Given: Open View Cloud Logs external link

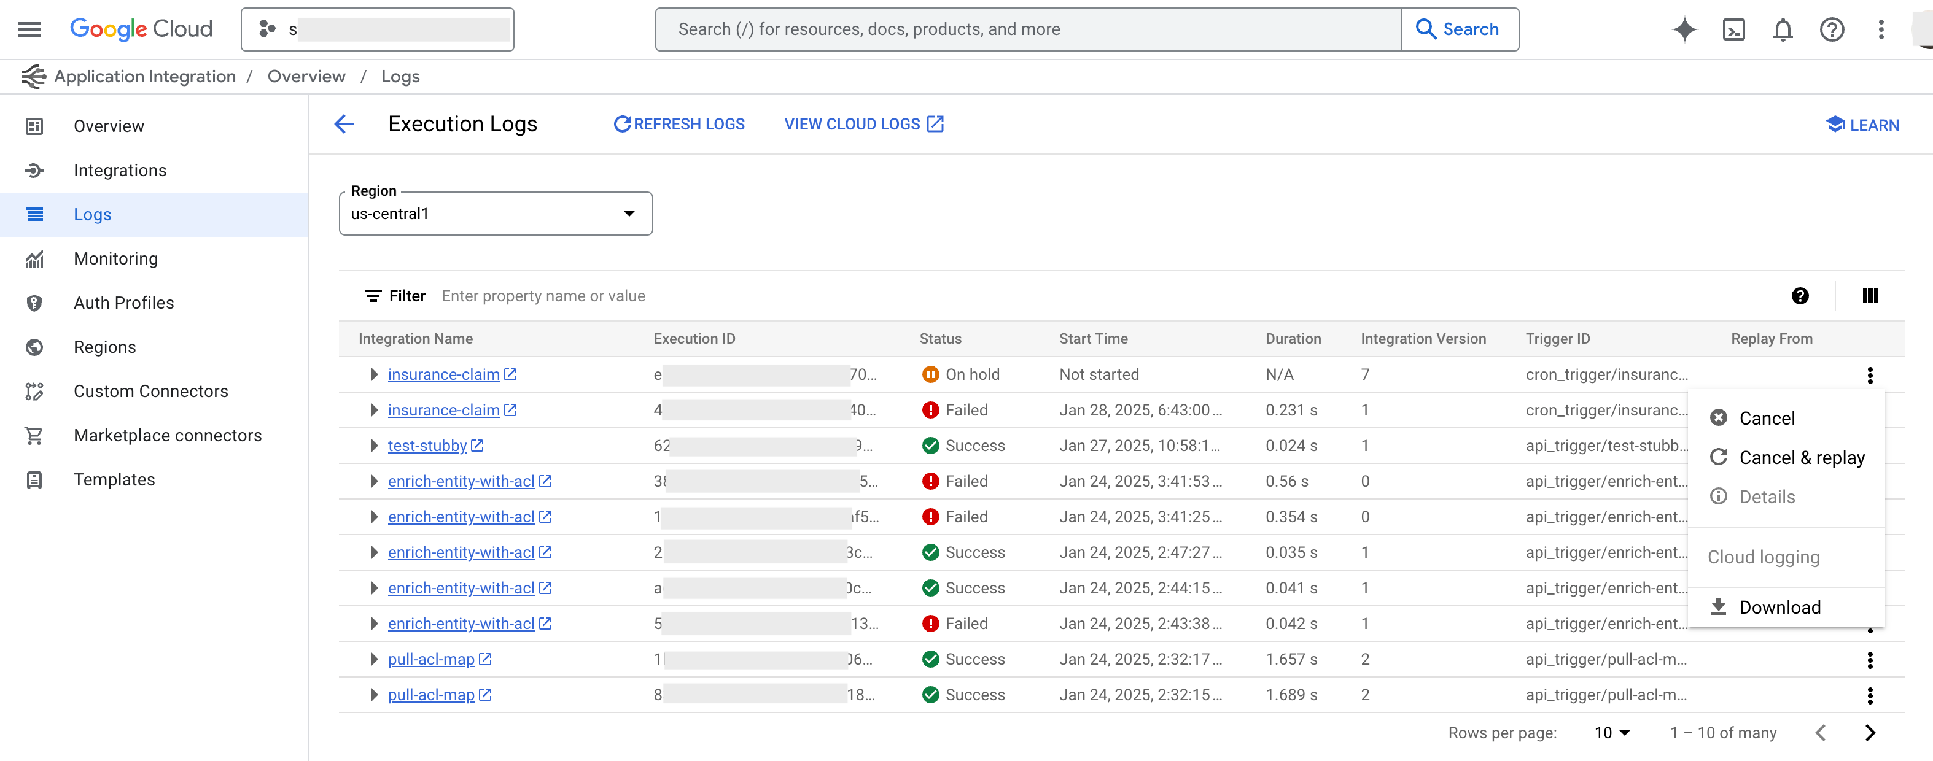Looking at the screenshot, I should 863,123.
